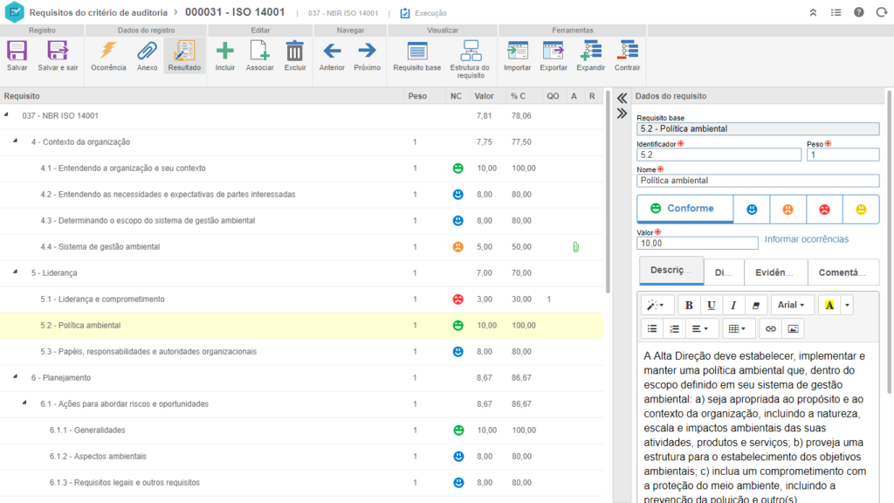Image resolution: width=894 pixels, height=503 pixels.
Task: Select the red sad face rating
Action: click(x=823, y=210)
